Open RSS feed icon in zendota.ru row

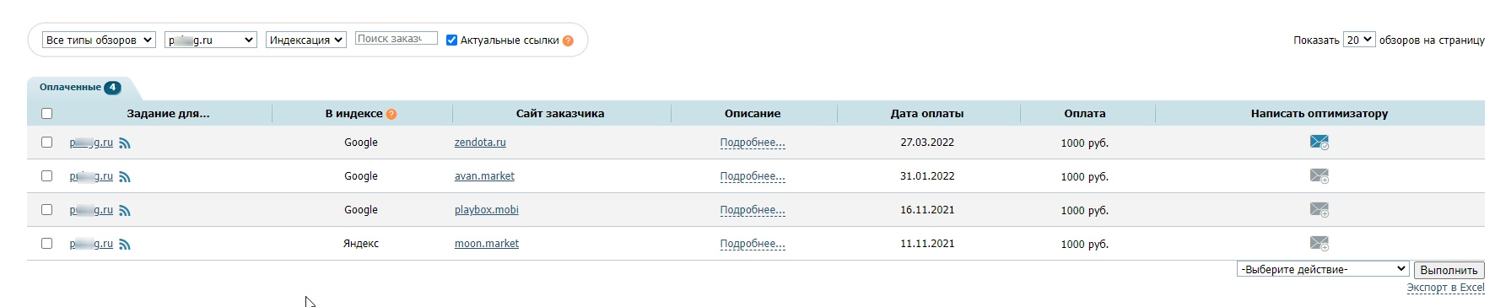[125, 143]
